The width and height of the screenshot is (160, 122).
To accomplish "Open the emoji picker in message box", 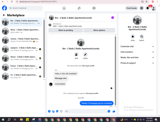I will point(109,111).
